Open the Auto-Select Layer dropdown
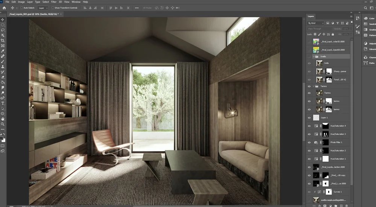 tap(43, 8)
